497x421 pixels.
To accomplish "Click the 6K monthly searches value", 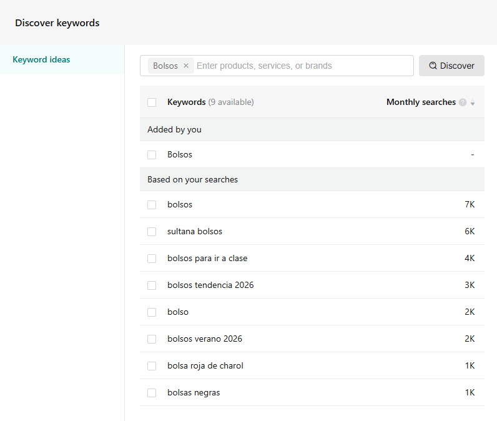I will pyautogui.click(x=470, y=231).
